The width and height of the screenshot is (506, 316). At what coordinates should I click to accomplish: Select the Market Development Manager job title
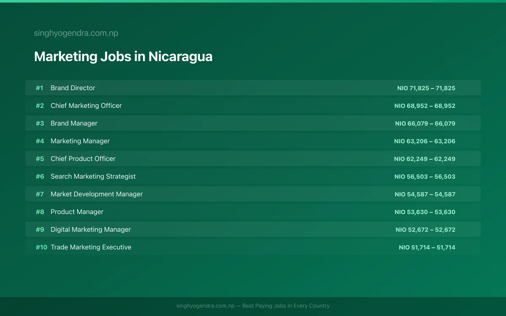click(x=97, y=194)
